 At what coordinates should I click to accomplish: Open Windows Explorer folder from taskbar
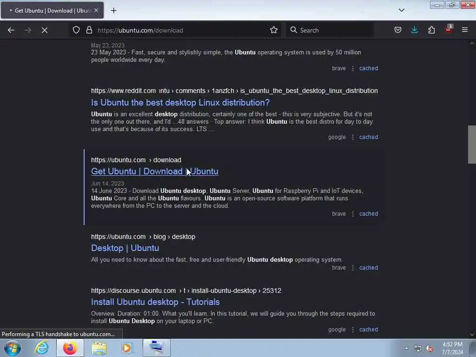pos(99,348)
